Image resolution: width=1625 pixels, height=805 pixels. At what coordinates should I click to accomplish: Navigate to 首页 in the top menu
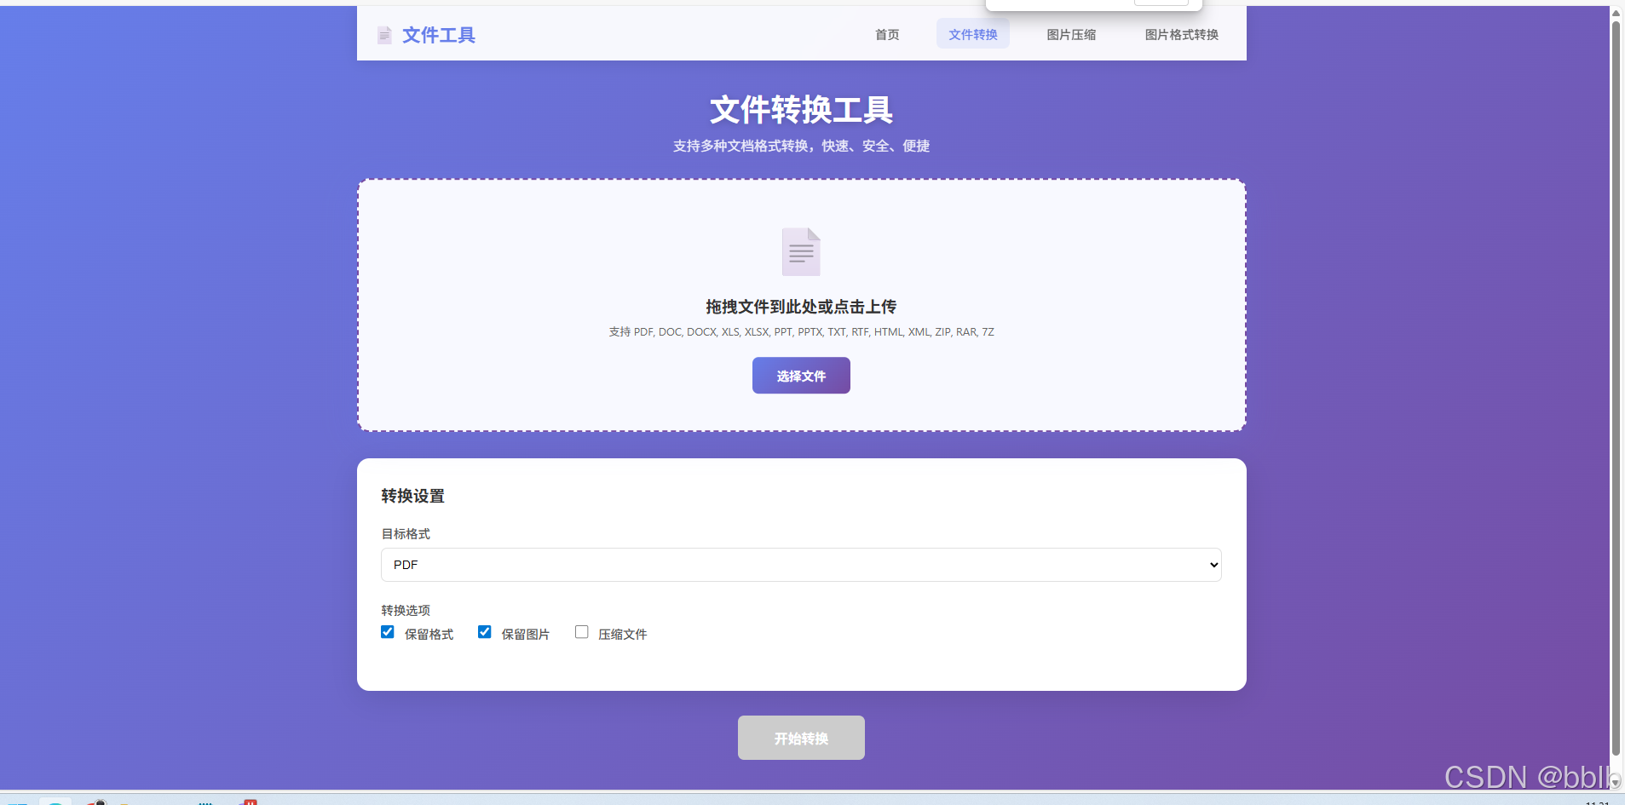tap(886, 35)
